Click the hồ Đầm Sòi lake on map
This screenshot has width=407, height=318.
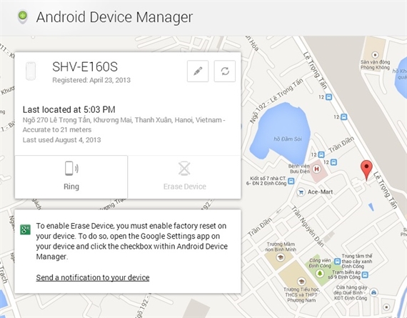281,132
